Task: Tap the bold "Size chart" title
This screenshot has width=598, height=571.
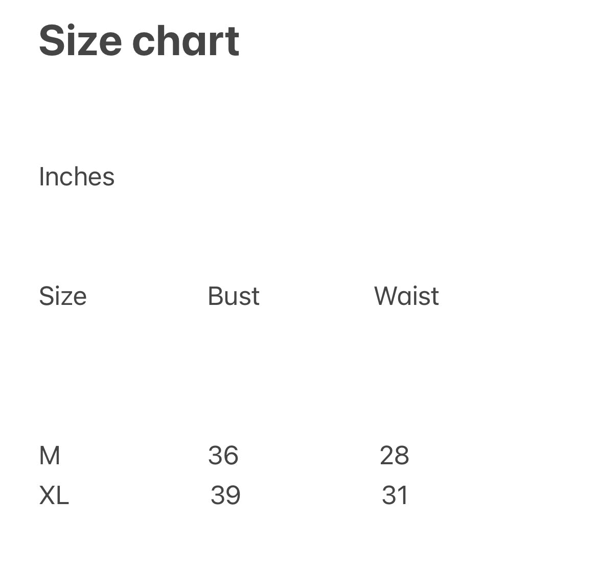Action: [x=139, y=41]
